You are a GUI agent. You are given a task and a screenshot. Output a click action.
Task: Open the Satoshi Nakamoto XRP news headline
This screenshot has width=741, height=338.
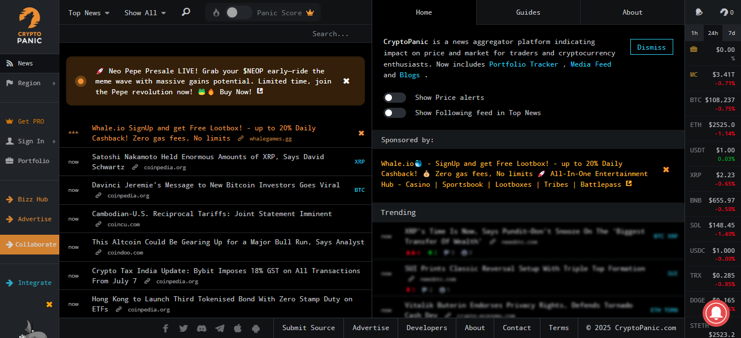click(208, 161)
